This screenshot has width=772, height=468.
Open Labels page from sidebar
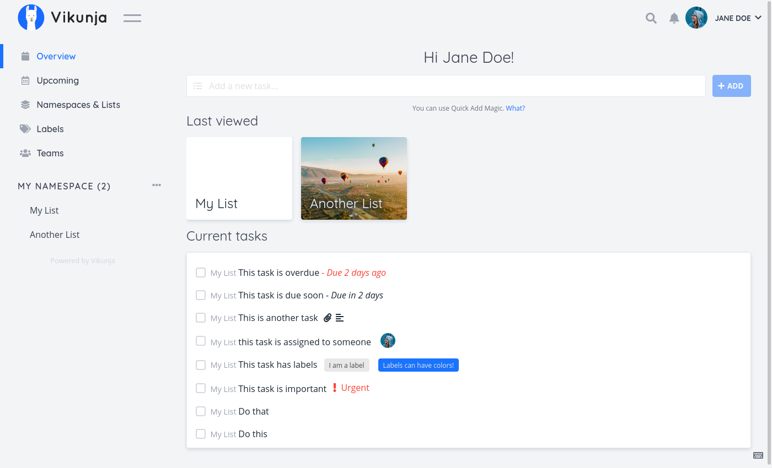50,129
